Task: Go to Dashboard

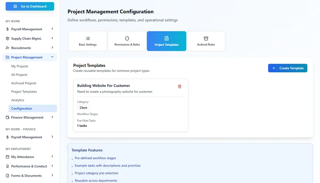Action: (29, 6)
